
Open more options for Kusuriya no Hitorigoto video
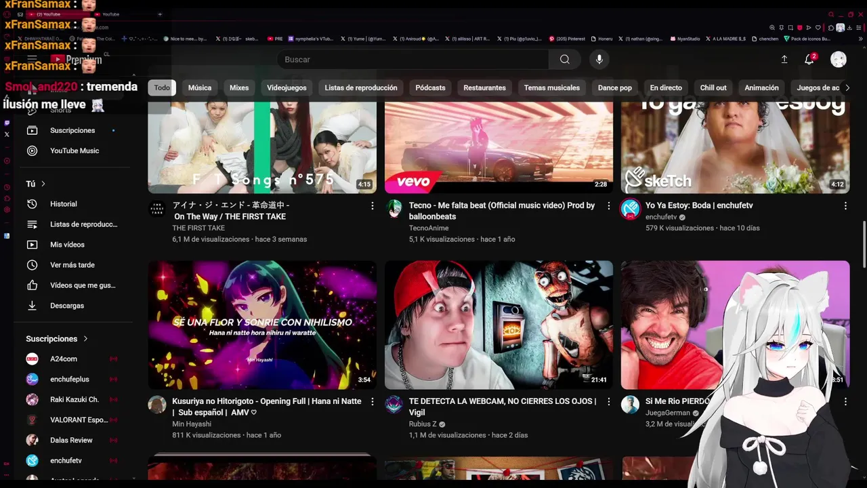point(372,401)
